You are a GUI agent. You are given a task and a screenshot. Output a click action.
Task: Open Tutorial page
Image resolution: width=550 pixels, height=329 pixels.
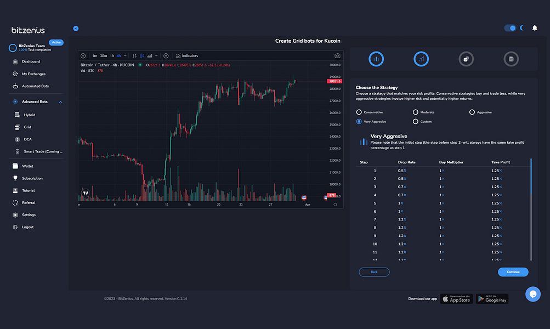pos(28,190)
